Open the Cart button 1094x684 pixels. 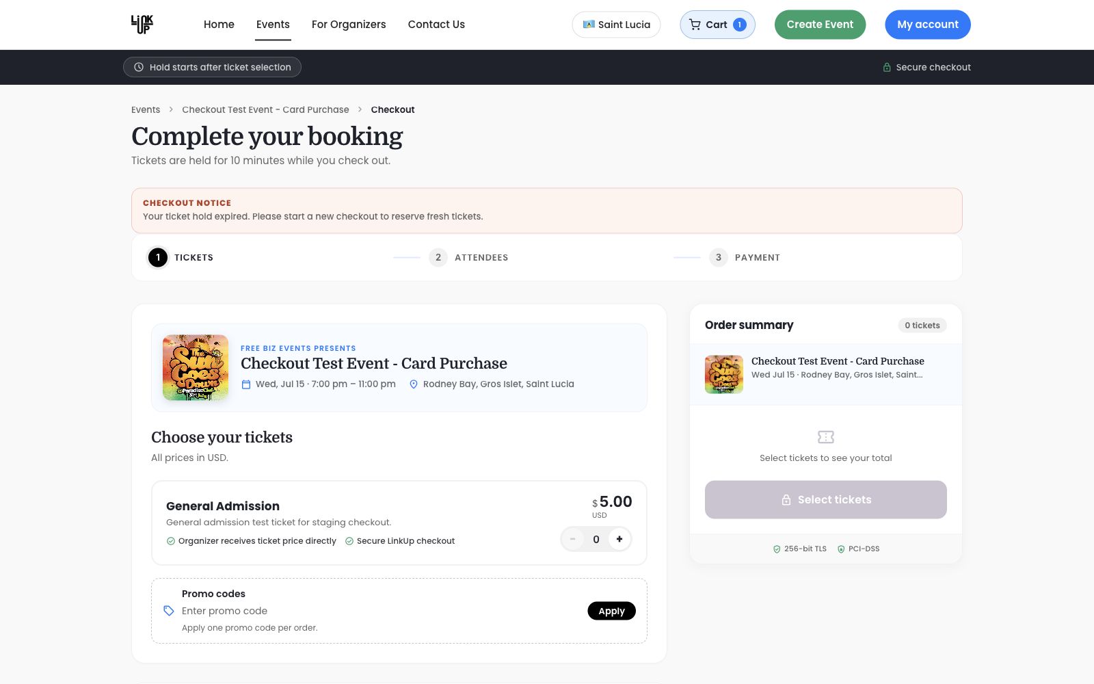717,25
